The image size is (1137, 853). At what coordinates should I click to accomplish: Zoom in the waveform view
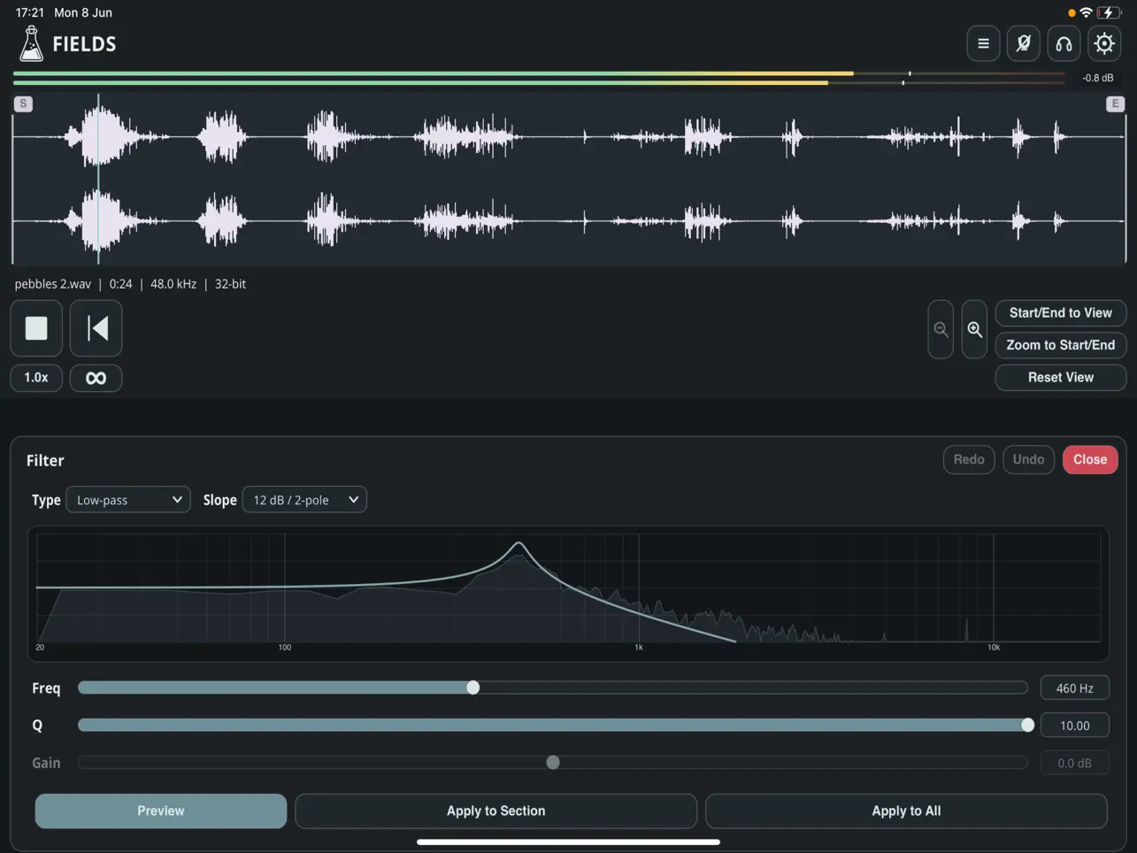coord(974,329)
